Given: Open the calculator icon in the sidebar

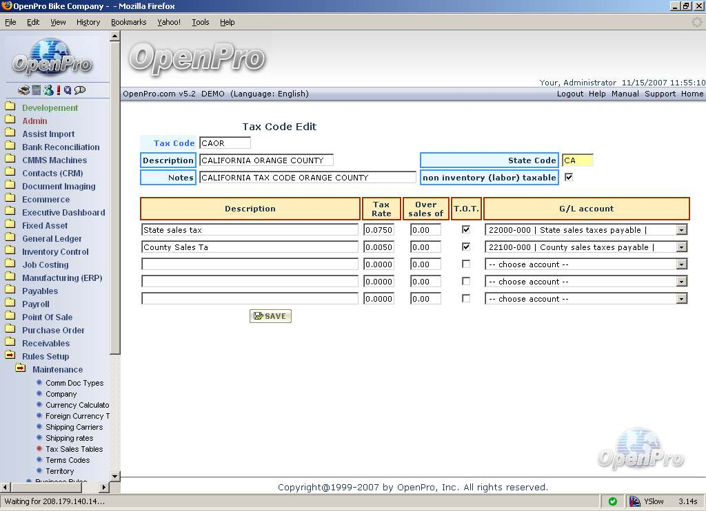Looking at the screenshot, I should coord(36,90).
